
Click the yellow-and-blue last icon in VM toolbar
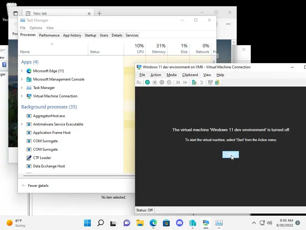coord(217,82)
